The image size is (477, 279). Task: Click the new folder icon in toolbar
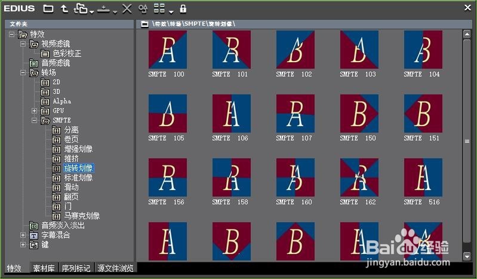pos(48,8)
